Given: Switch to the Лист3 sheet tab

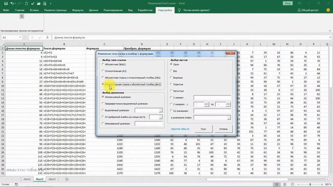Looking at the screenshot, I should [52, 179].
